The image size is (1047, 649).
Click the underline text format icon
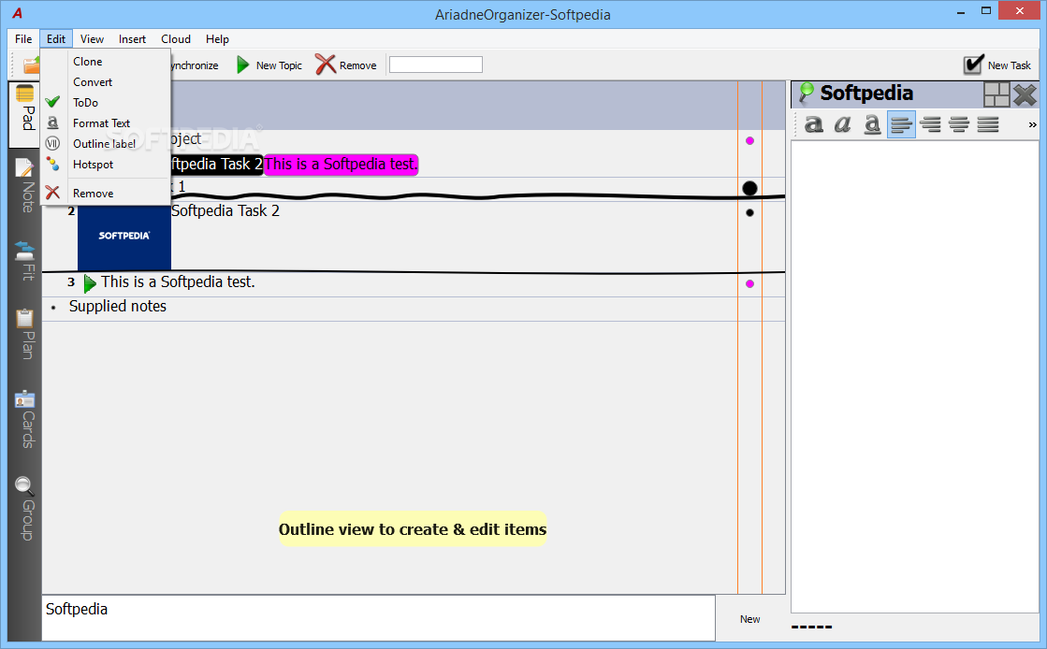point(872,124)
